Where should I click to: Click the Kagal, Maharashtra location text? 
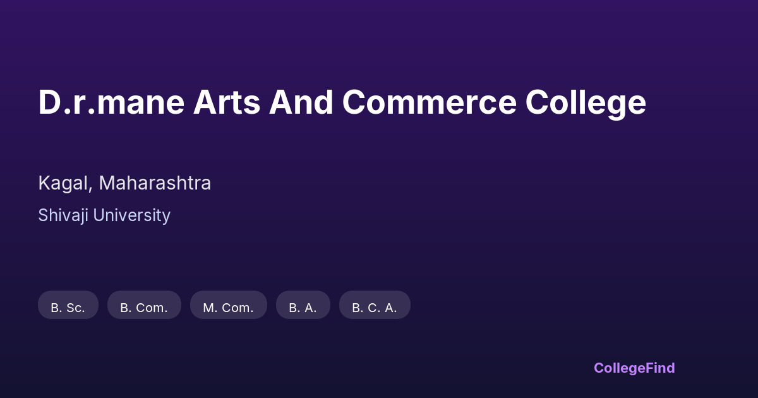tap(124, 183)
